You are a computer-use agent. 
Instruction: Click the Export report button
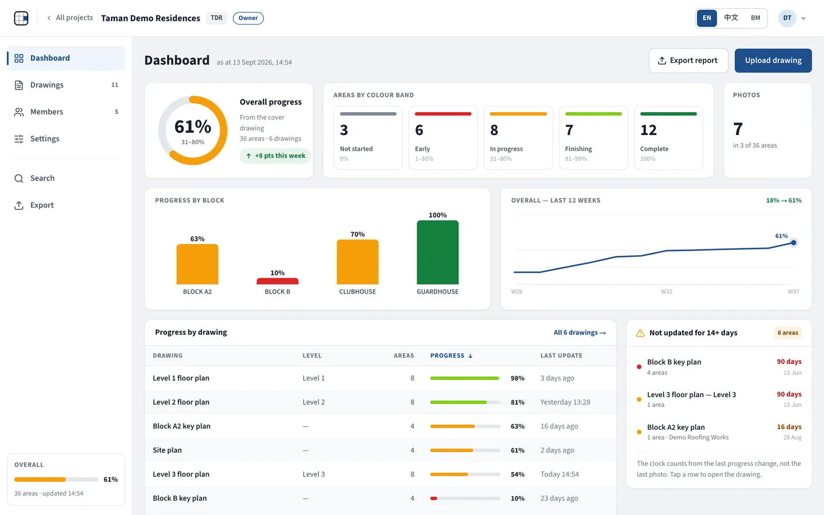click(688, 61)
